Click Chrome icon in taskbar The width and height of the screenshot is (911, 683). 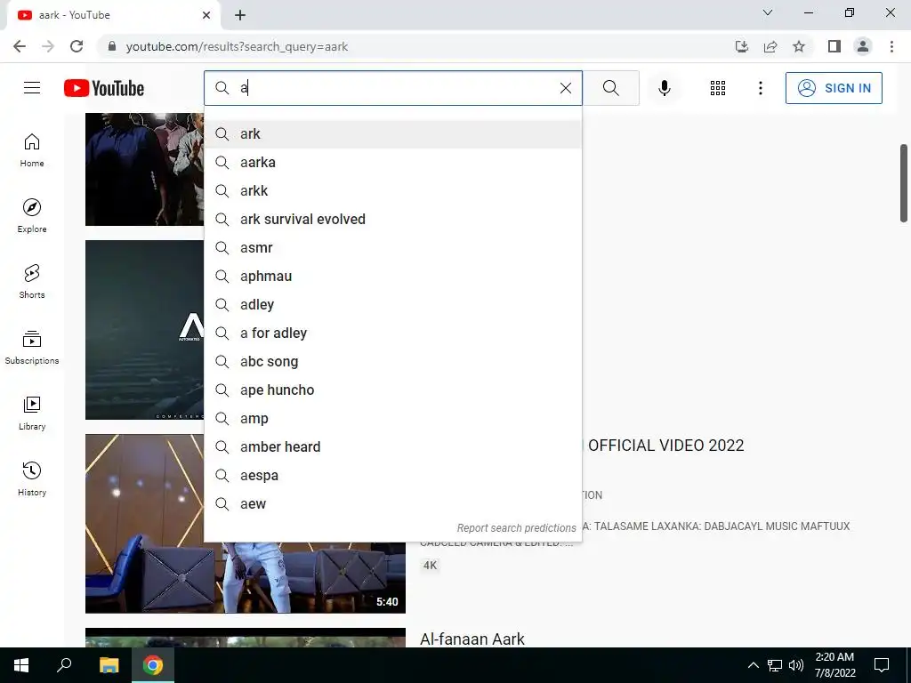point(153,665)
